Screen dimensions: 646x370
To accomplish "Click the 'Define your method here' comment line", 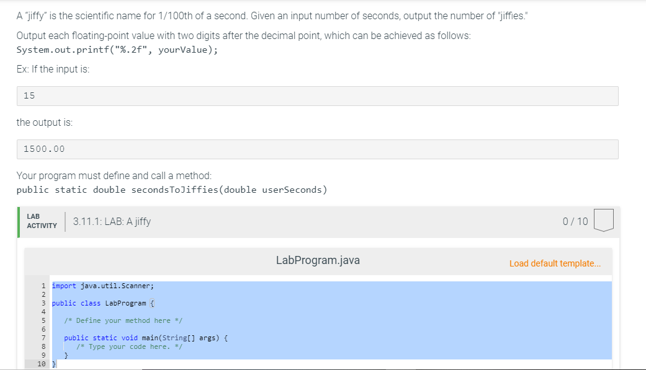I will (123, 320).
